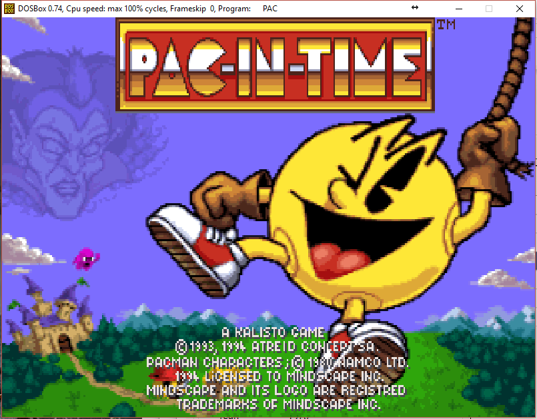Click the TM mark beside the logo
The image size is (537, 419).
(446, 24)
